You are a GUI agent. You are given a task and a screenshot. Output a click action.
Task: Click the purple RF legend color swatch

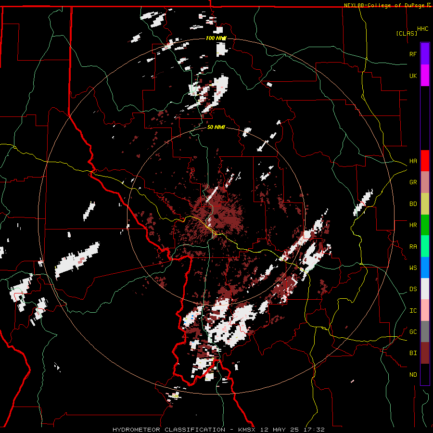click(425, 54)
